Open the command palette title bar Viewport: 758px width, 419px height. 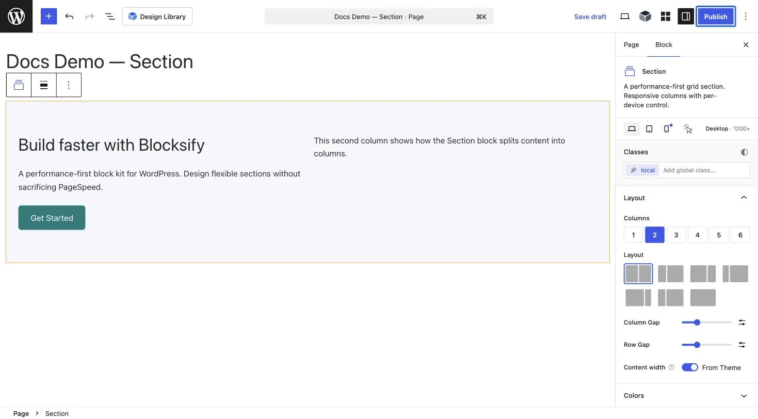tap(379, 17)
